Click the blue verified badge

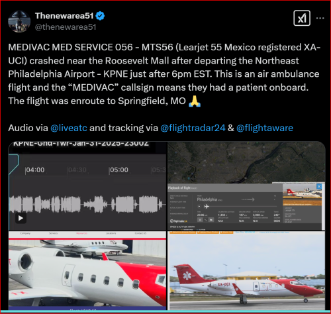pos(100,16)
